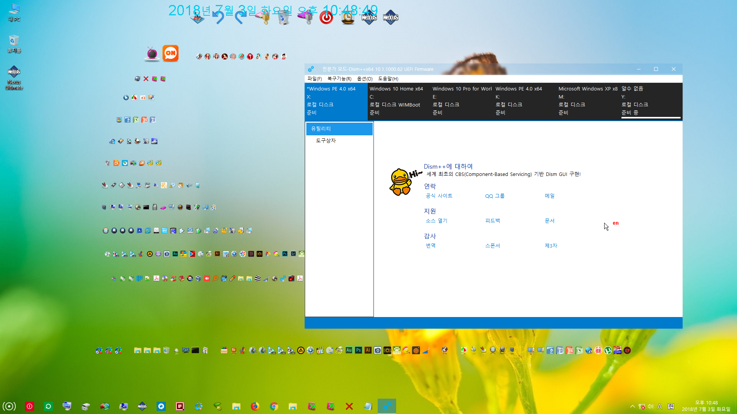The image size is (737, 414).
Task: Open the QQ 그룹 link
Action: point(495,196)
